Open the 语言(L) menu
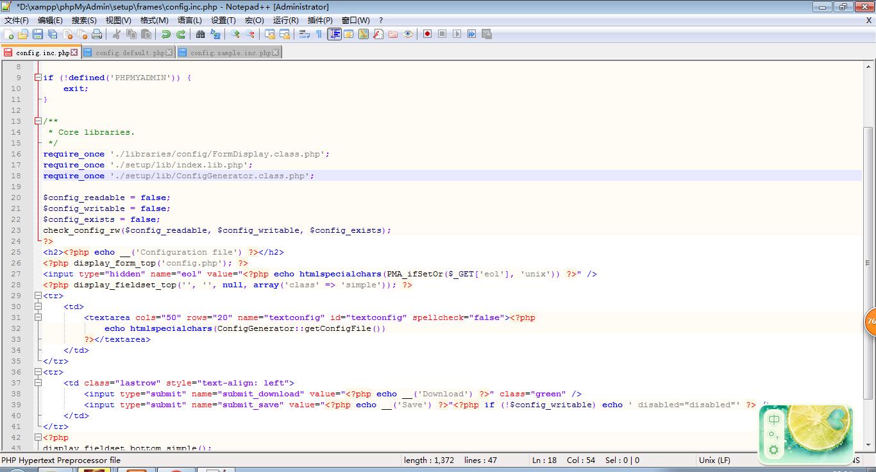 pos(189,21)
